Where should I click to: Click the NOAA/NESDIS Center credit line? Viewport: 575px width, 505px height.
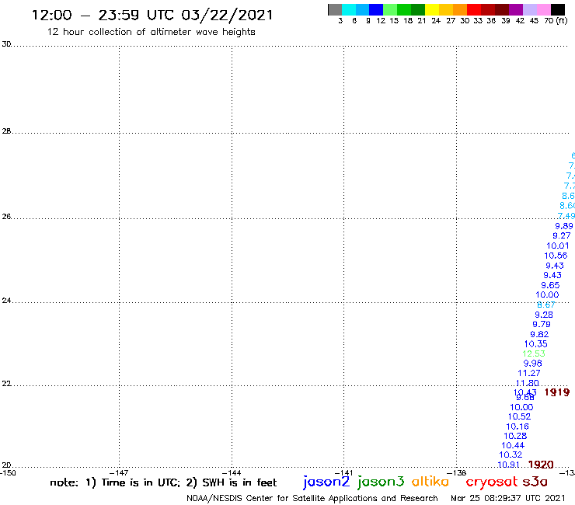pos(312,498)
